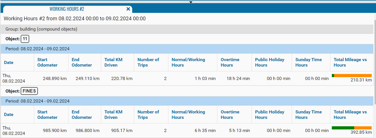Select the WORKING HOURS #2 tab
The width and height of the screenshot is (376, 138).
[x=67, y=9]
